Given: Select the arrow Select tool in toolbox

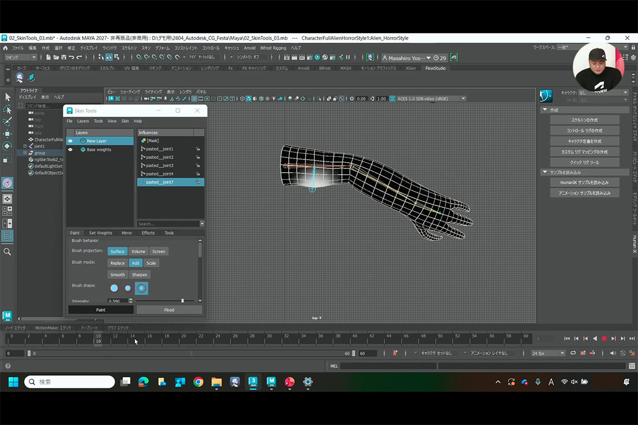Looking at the screenshot, I should (x=7, y=97).
